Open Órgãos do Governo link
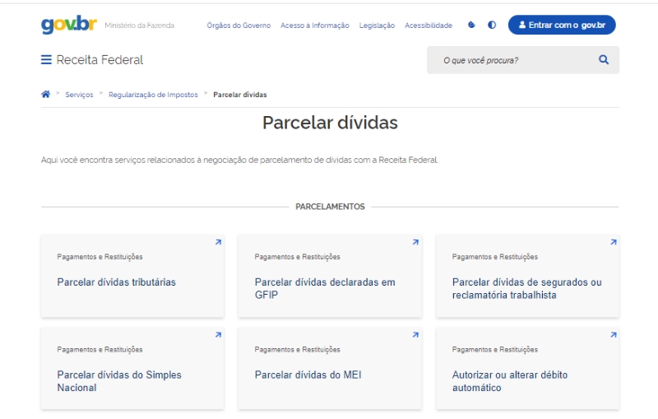658x419 pixels. (239, 26)
